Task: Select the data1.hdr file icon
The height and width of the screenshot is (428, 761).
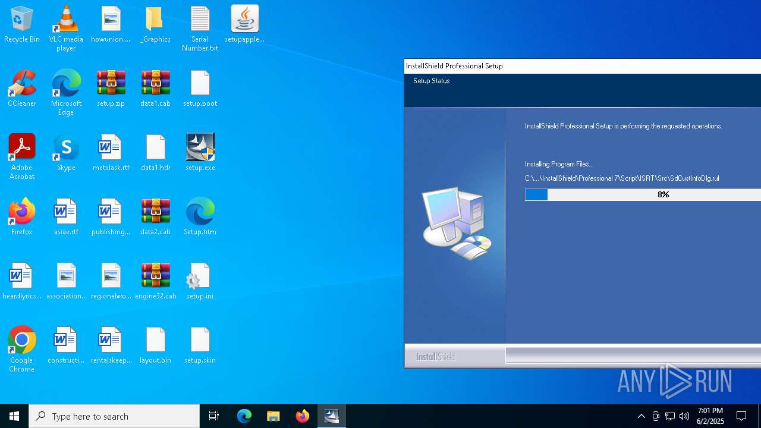Action: pyautogui.click(x=155, y=153)
